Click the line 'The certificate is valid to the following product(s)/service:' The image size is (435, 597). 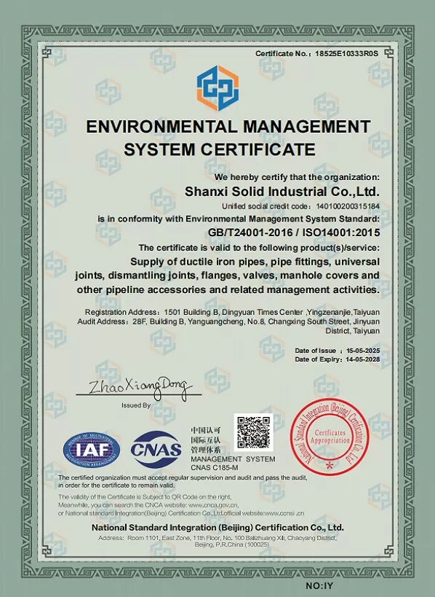[x=259, y=248]
